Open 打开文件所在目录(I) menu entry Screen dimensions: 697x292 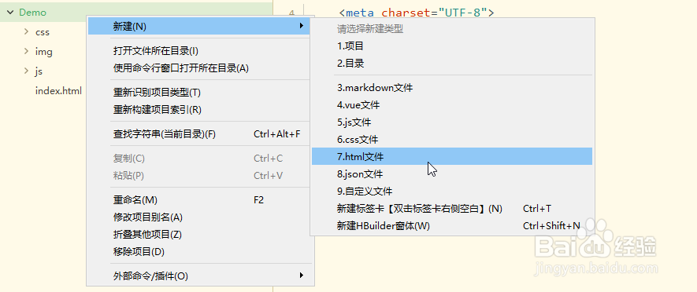click(x=200, y=51)
